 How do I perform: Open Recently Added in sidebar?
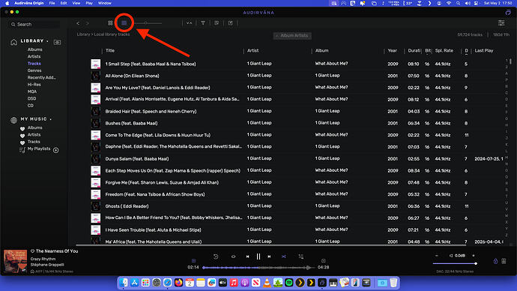click(41, 77)
